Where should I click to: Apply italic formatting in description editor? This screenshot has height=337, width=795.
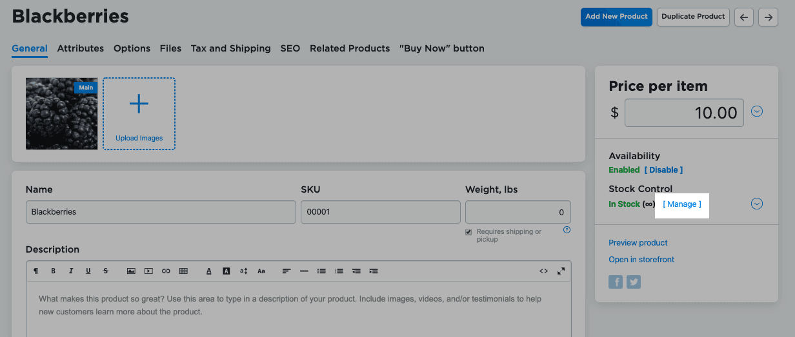[71, 271]
